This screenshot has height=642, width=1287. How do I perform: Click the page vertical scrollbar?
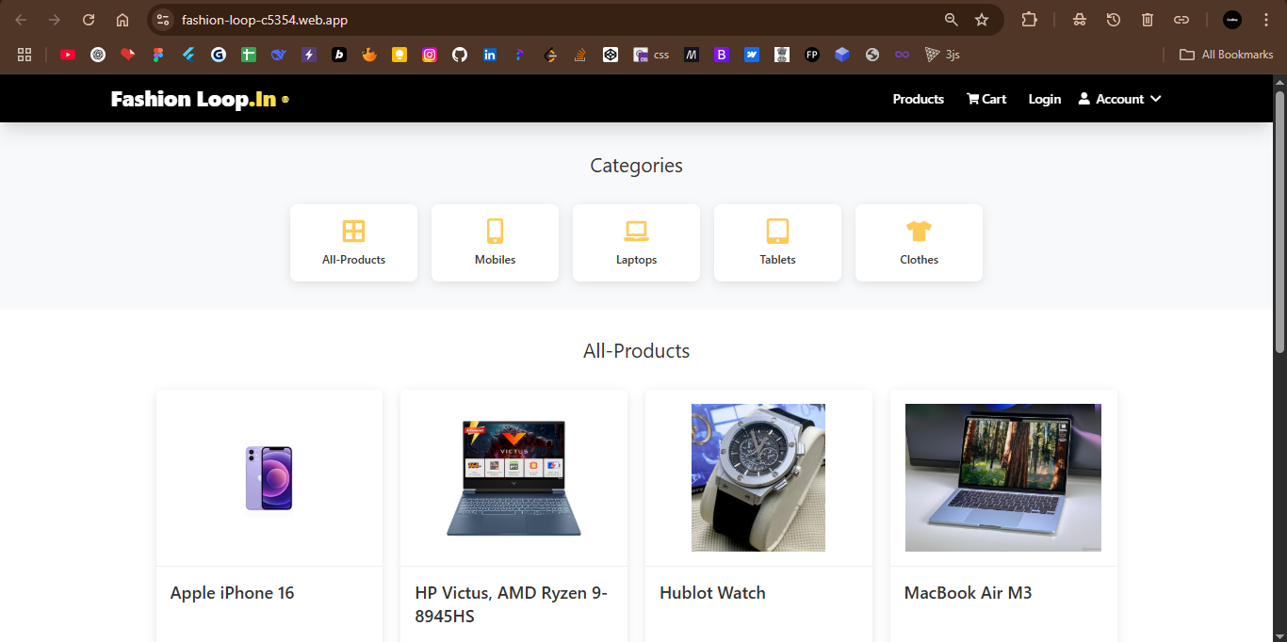1279,222
